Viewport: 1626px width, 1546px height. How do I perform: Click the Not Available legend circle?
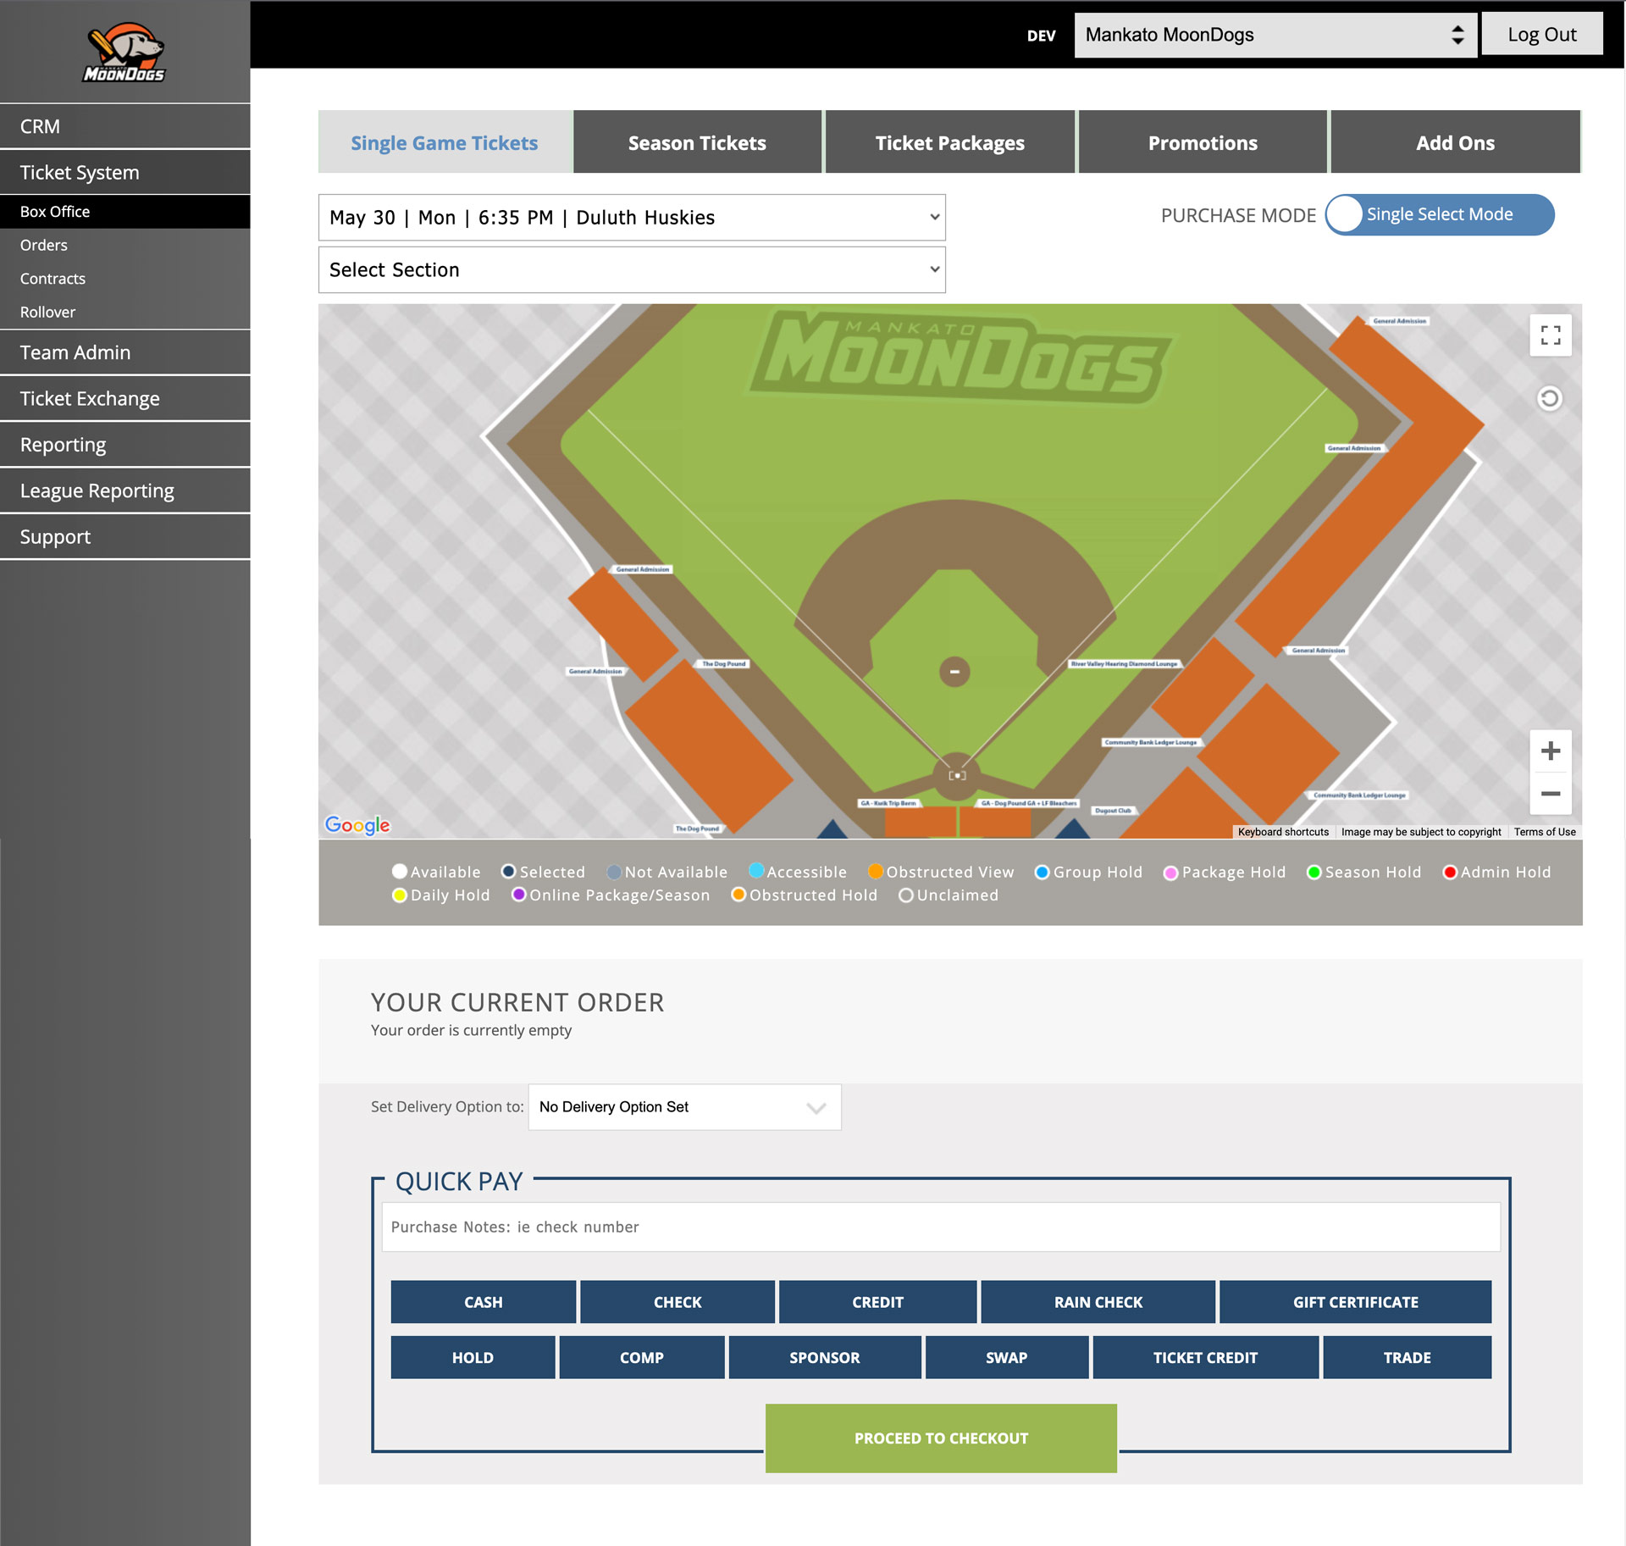point(614,872)
